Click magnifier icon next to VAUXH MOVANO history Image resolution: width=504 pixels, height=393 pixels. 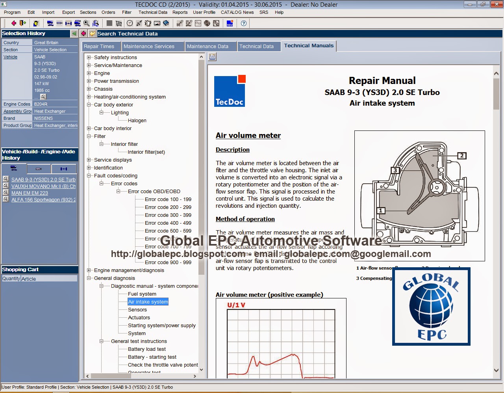click(x=6, y=186)
